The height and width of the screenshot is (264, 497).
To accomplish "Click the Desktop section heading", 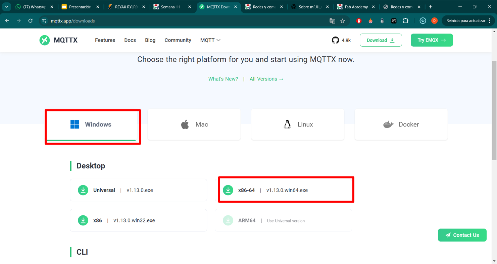I will click(91, 166).
